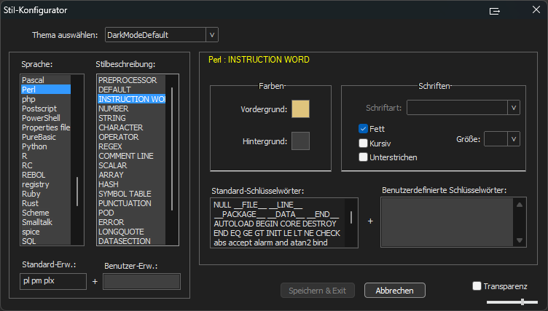Click the transparency slider handle
Image resolution: width=548 pixels, height=311 pixels.
click(x=522, y=302)
